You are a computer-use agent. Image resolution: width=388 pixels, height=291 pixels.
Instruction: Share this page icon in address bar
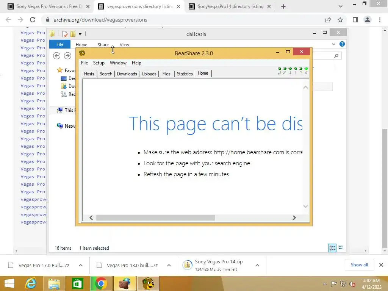[328, 20]
